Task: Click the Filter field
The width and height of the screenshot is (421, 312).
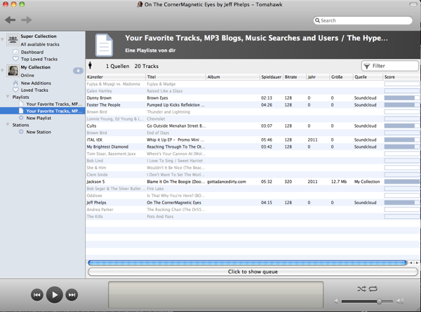Action: pyautogui.click(x=390, y=66)
